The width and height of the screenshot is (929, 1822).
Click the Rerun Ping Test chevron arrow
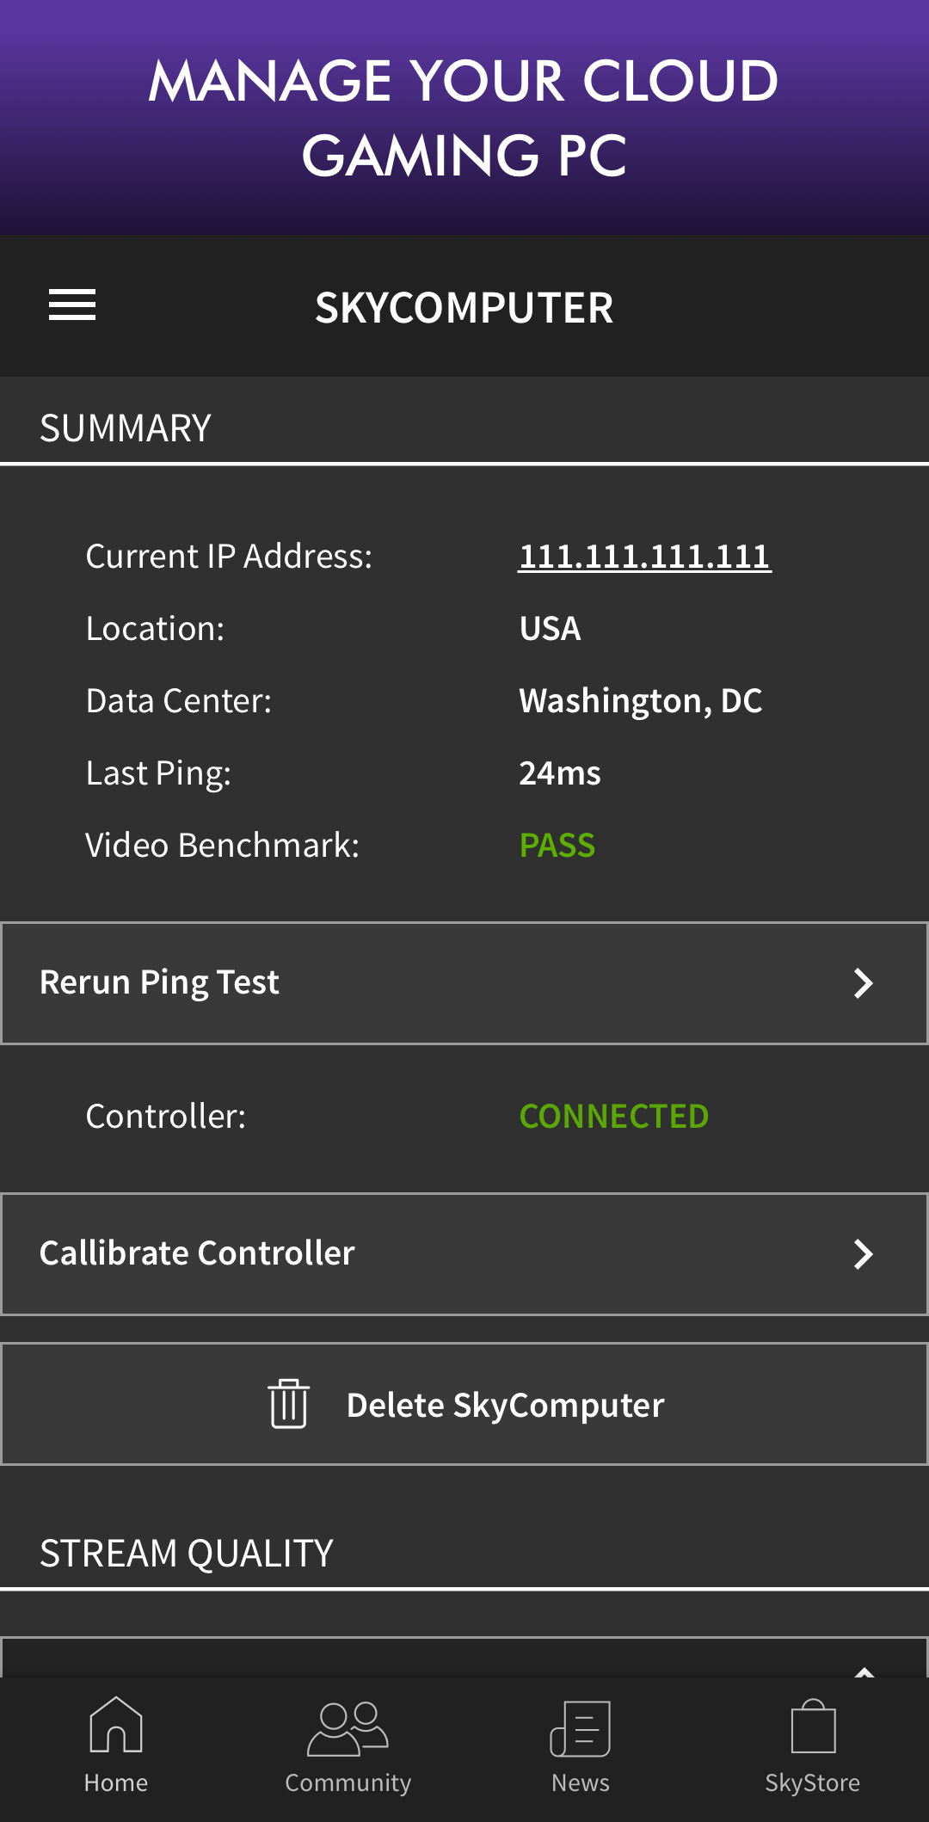point(863,983)
